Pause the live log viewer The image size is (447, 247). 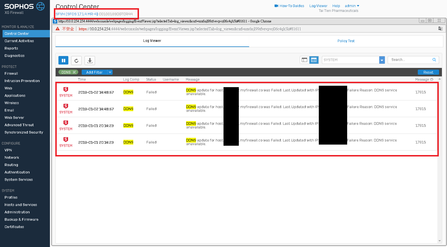(63, 60)
